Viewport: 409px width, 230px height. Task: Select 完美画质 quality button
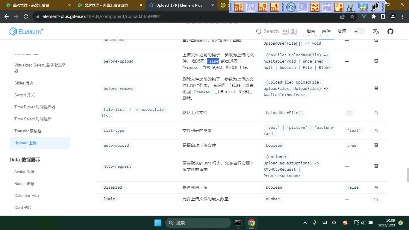pos(239,7)
